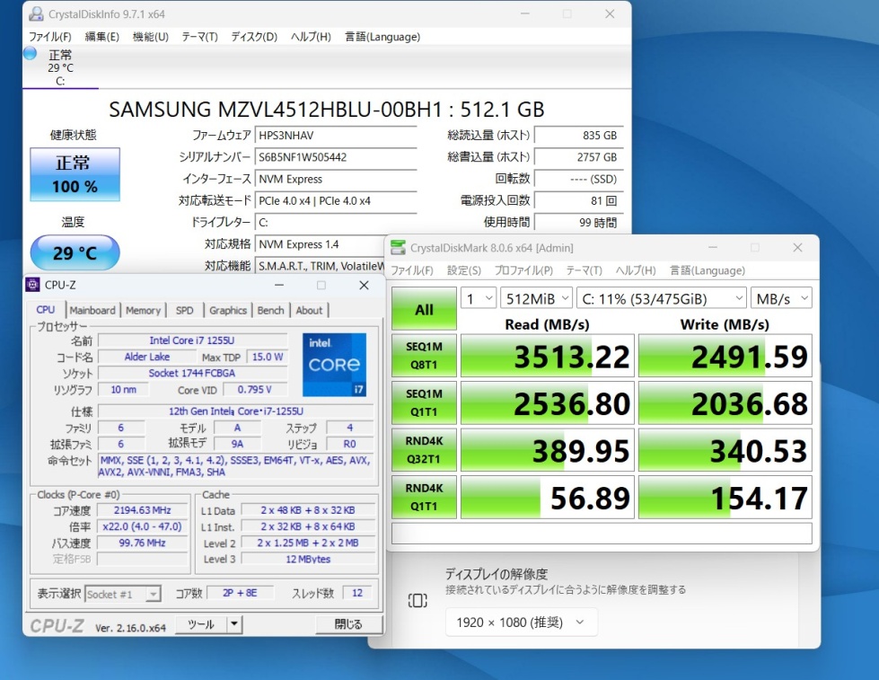Select the CPU tab in CPU-Z

click(46, 310)
